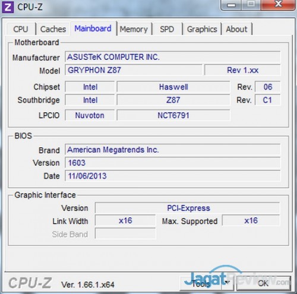Click the OK button

[x=263, y=283]
